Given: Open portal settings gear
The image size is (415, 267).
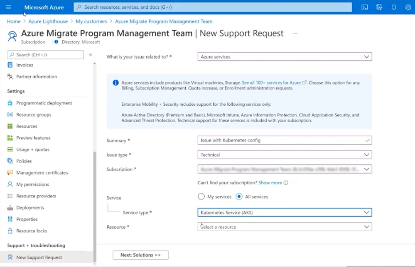Looking at the screenshot, I should point(408,7).
